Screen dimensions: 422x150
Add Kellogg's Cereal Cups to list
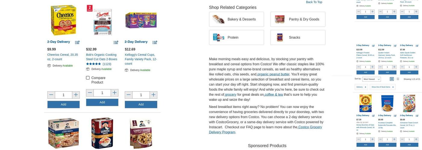pyautogui.click(x=155, y=42)
